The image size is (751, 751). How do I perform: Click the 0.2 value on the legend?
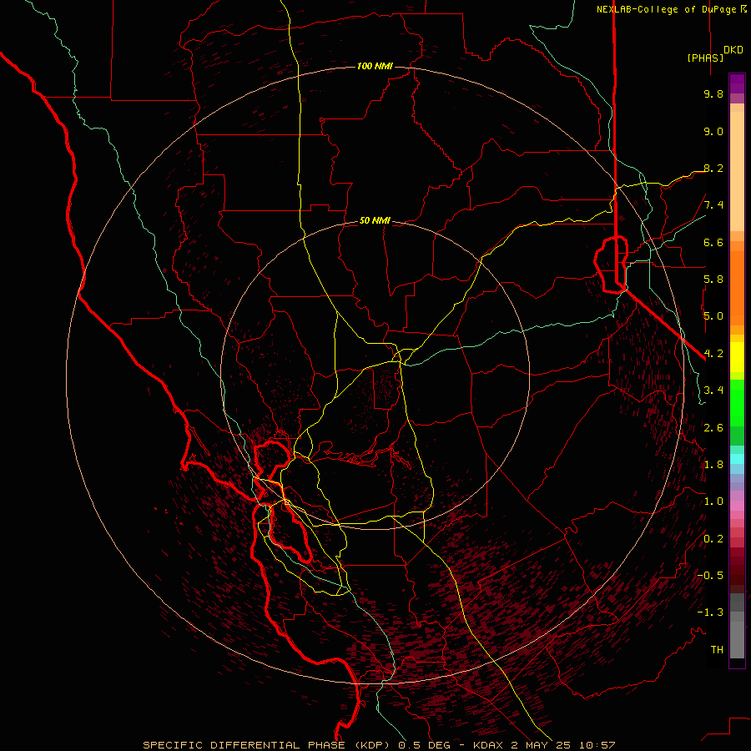(713, 539)
